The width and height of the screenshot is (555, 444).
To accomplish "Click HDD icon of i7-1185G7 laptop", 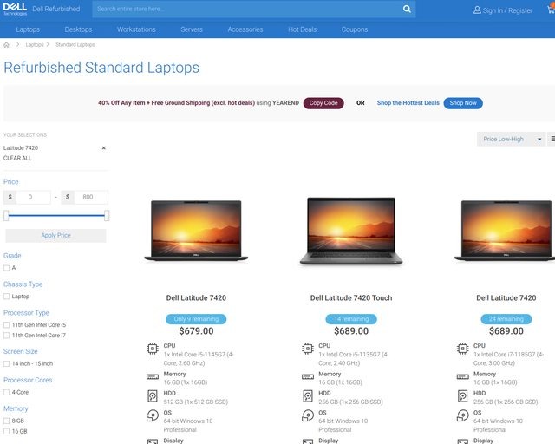I will 462,395.
